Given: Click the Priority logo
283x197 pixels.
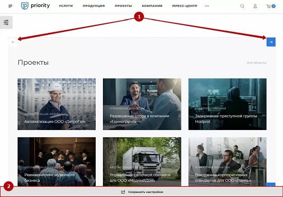Looking at the screenshot, I should click(x=35, y=6).
